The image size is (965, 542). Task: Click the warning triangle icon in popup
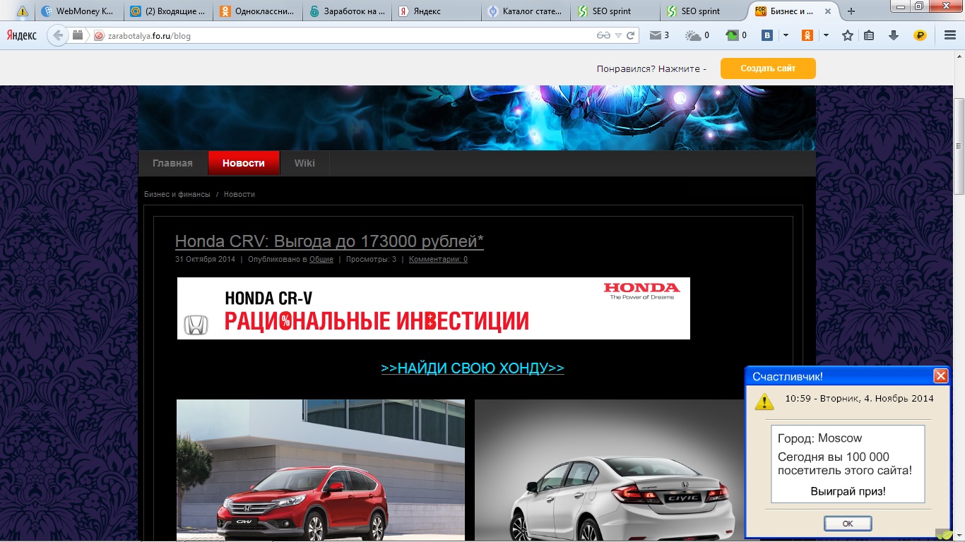(x=764, y=401)
